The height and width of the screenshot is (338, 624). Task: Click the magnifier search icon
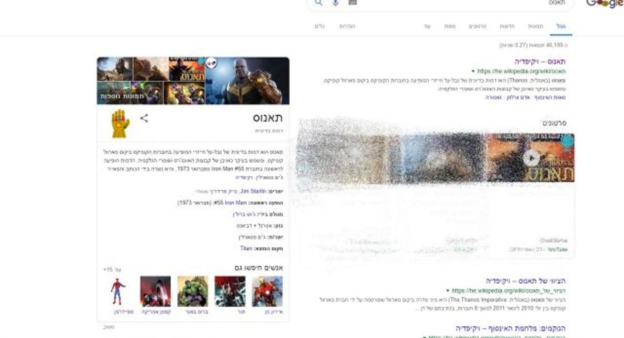point(319,3)
